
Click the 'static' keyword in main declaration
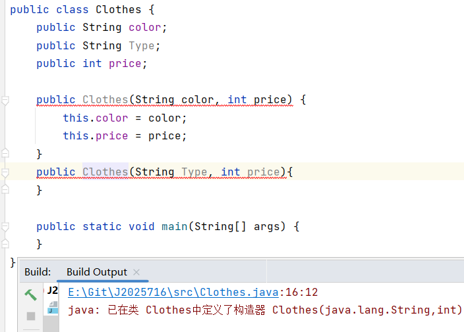pyautogui.click(x=101, y=226)
